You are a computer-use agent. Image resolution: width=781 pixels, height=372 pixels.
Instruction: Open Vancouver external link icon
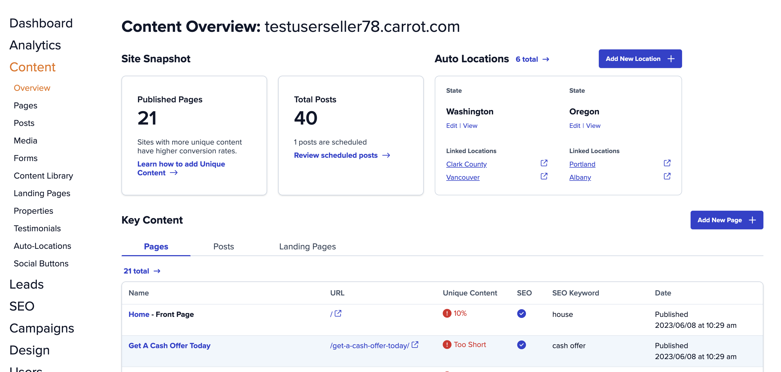tap(544, 176)
